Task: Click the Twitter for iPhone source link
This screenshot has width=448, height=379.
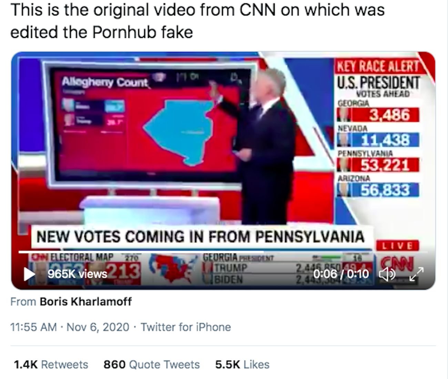Action: tap(186, 327)
